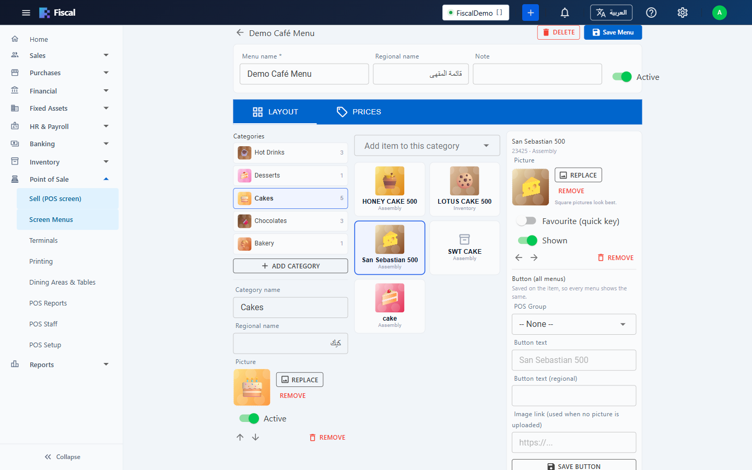Viewport: 752px width, 470px height.
Task: Open the POS Group dropdown
Action: click(574, 324)
